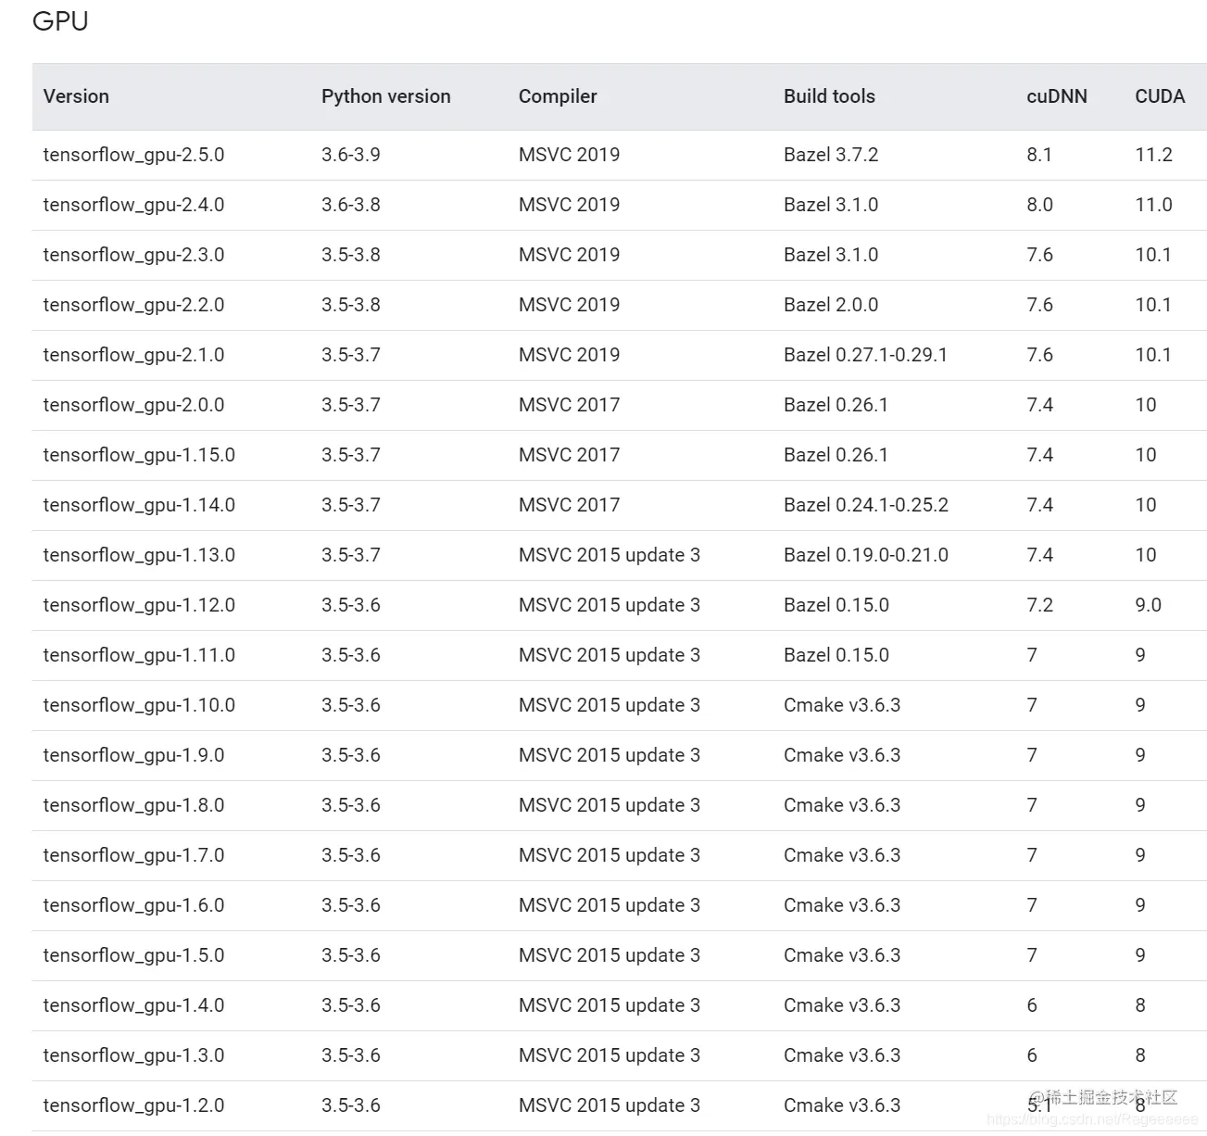Click Bazel 0.26.1 in the tensorflow_gpu-2.0.0 row
Viewport: 1207px width, 1136px height.
pos(836,405)
